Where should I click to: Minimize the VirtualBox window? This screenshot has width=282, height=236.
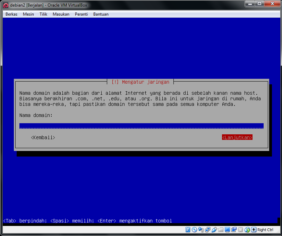250,3
